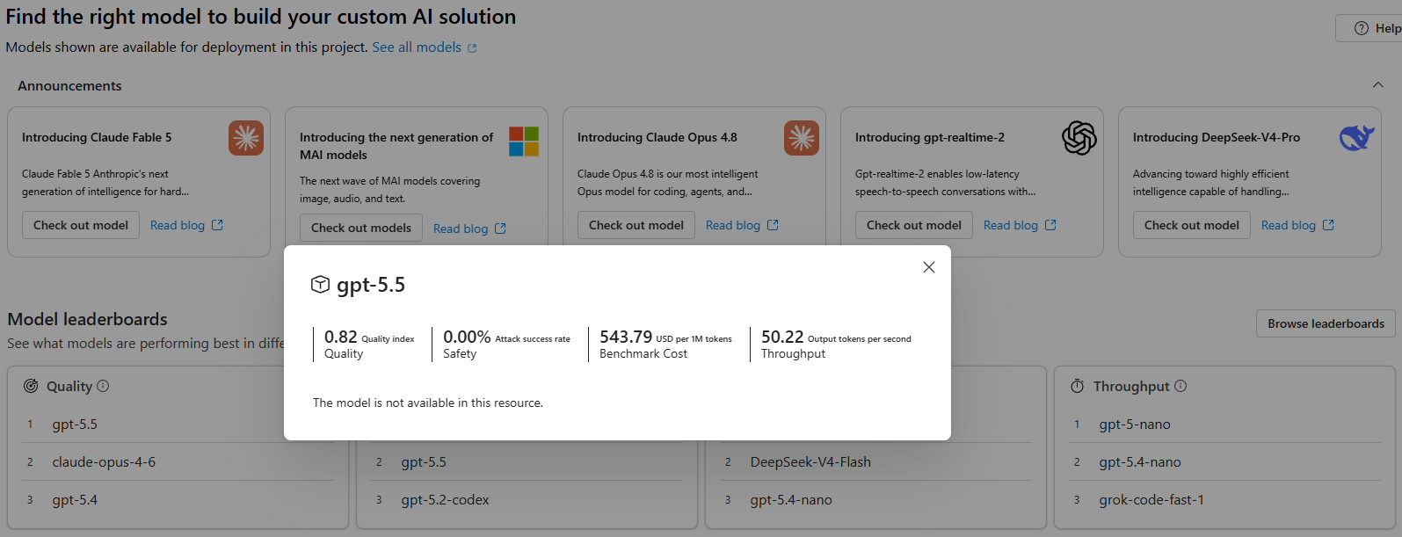
Task: Click the 543.79 Benchmark Cost value
Action: click(626, 337)
